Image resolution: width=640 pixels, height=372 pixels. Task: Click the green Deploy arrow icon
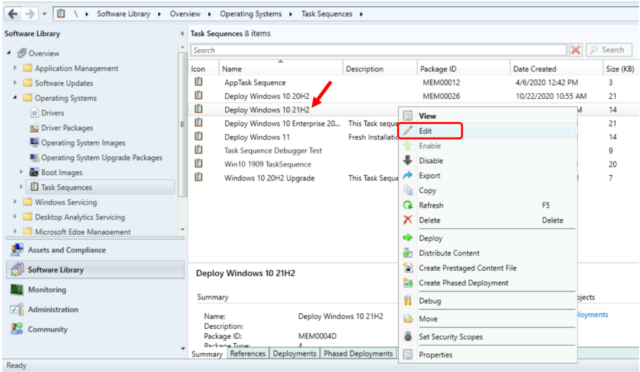click(x=407, y=238)
